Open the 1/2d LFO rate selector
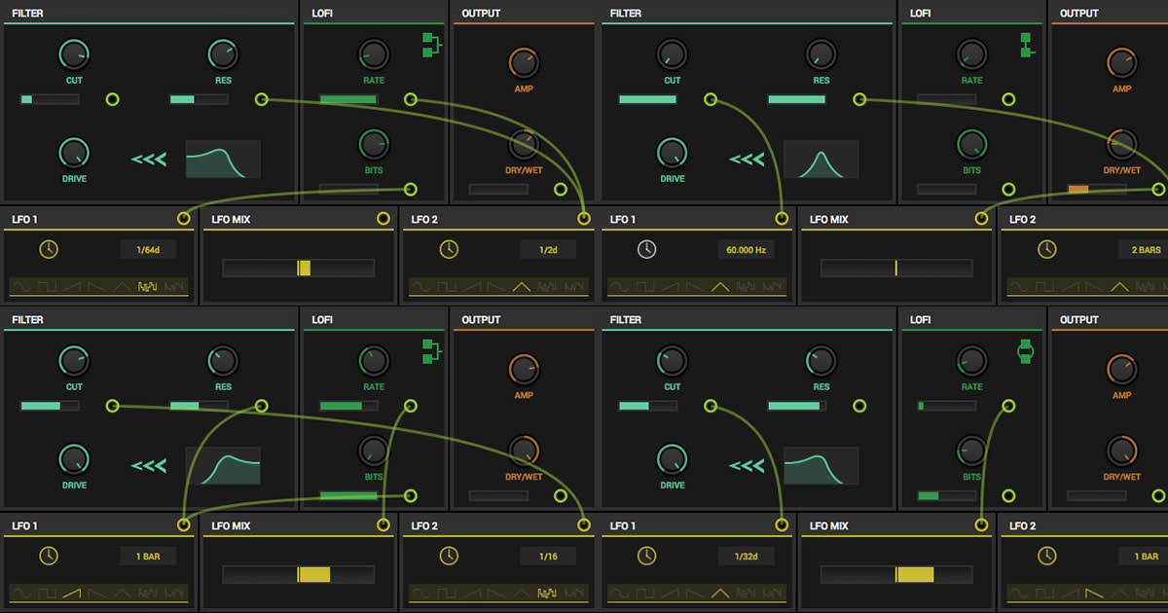 (546, 250)
